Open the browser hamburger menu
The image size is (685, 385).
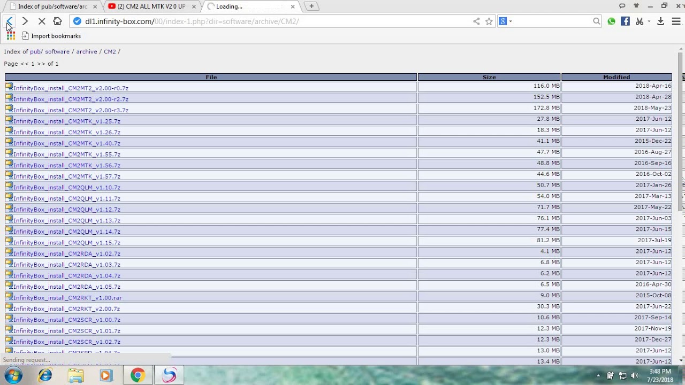[x=676, y=21]
